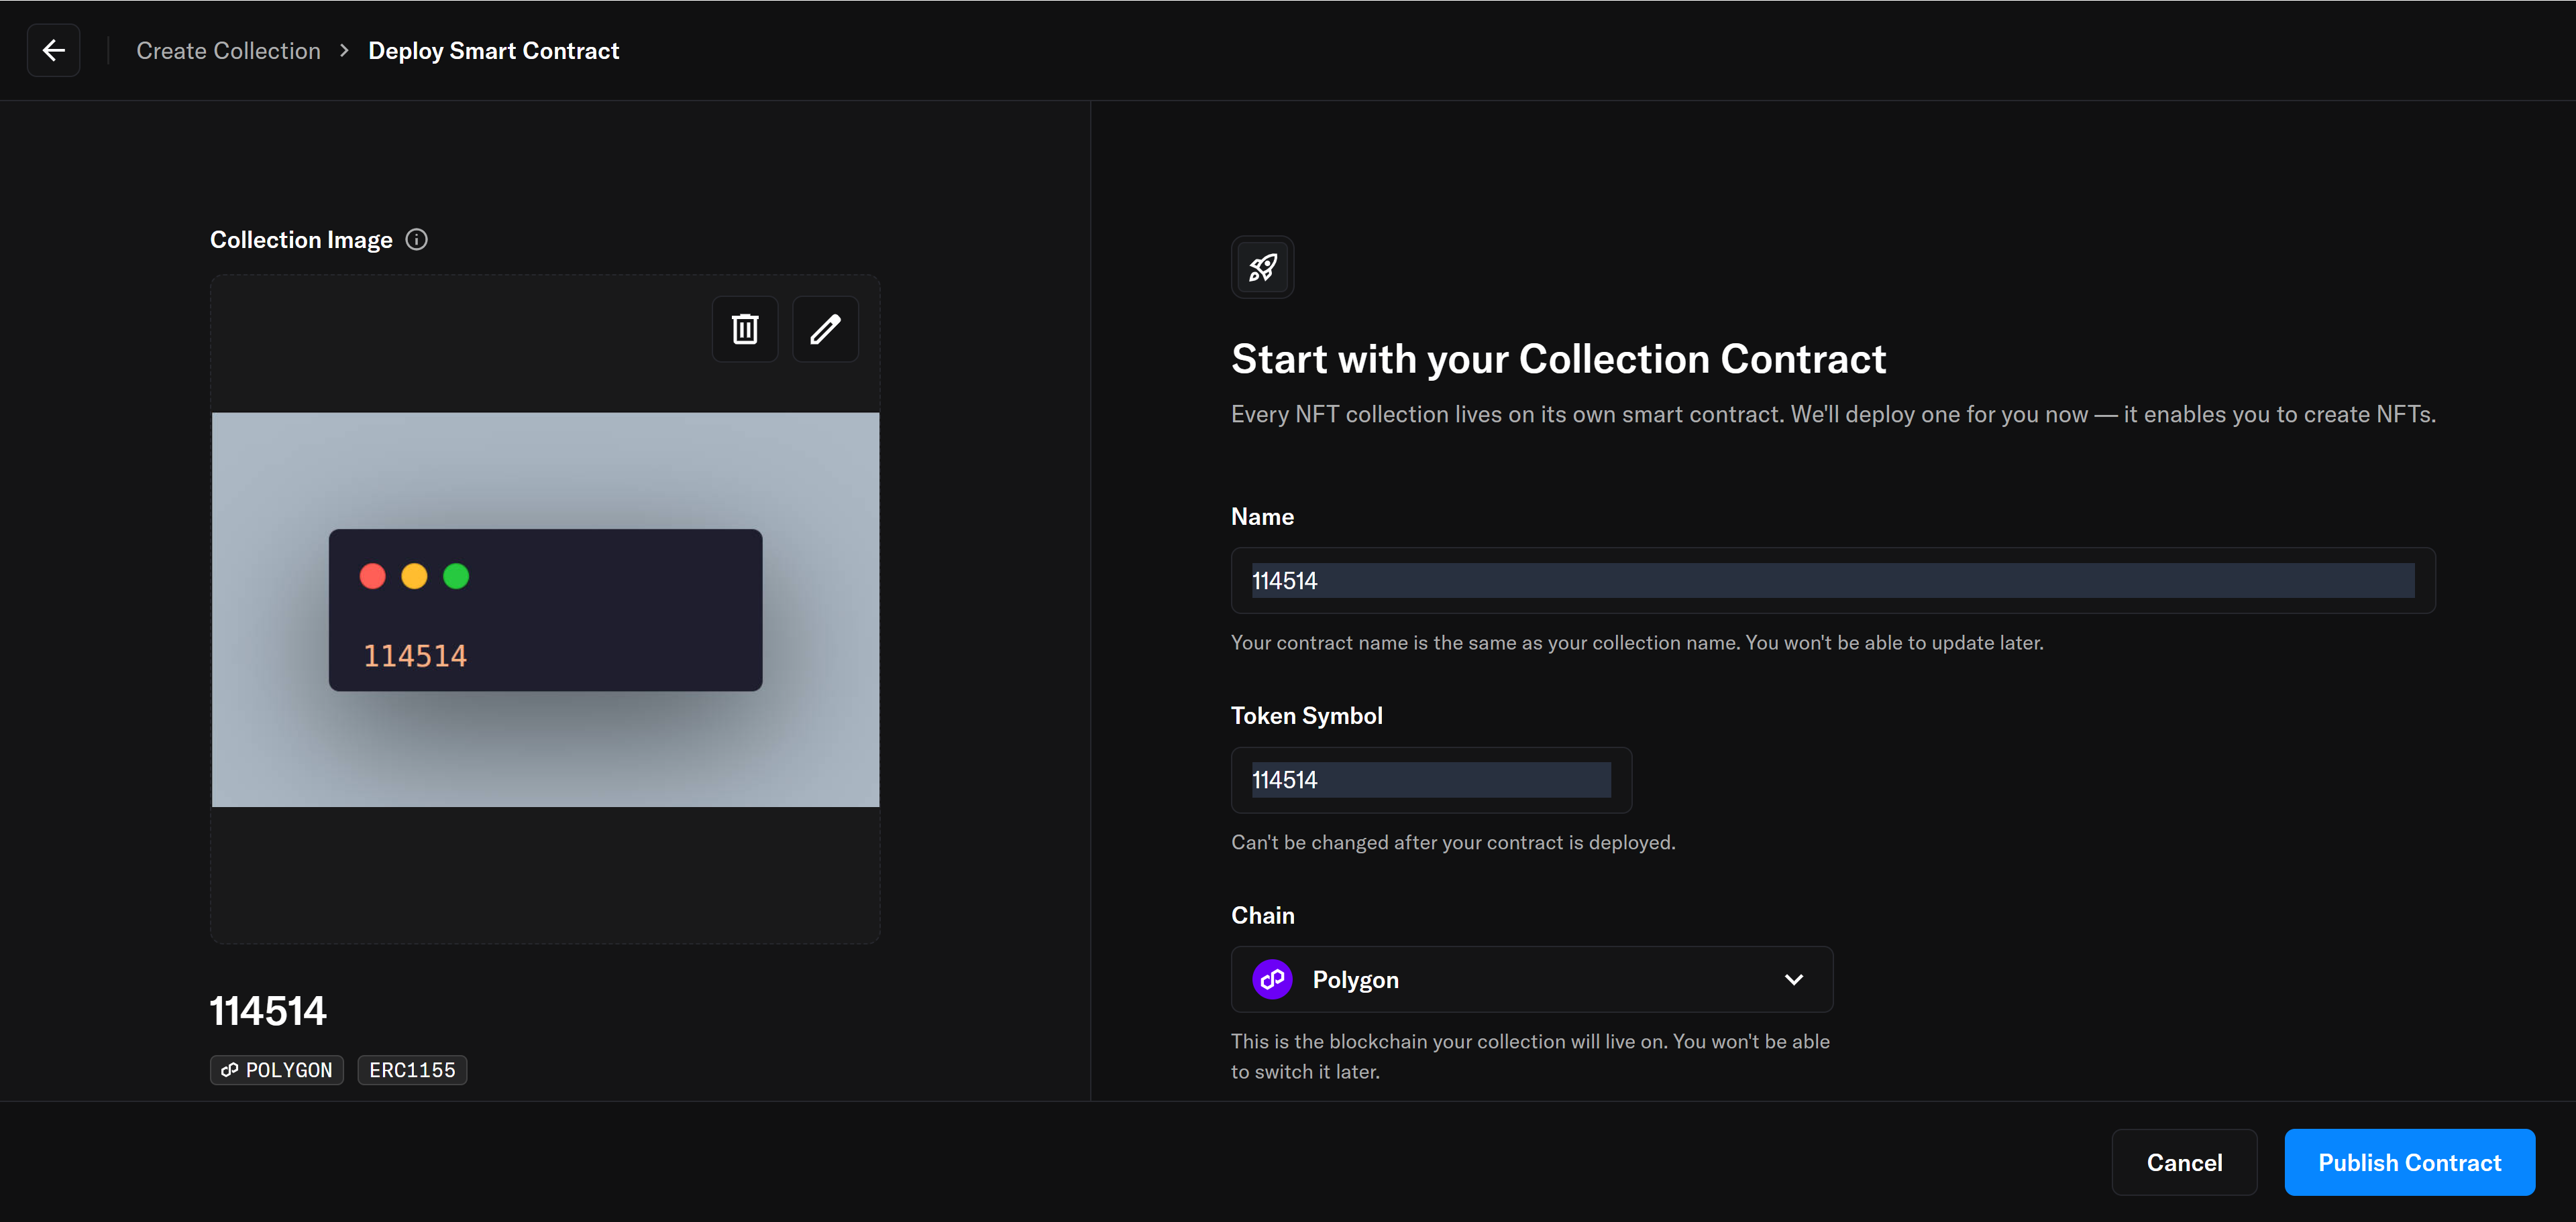Go to Create Collection breadcrumb
This screenshot has width=2576, height=1222.
pyautogui.click(x=228, y=50)
